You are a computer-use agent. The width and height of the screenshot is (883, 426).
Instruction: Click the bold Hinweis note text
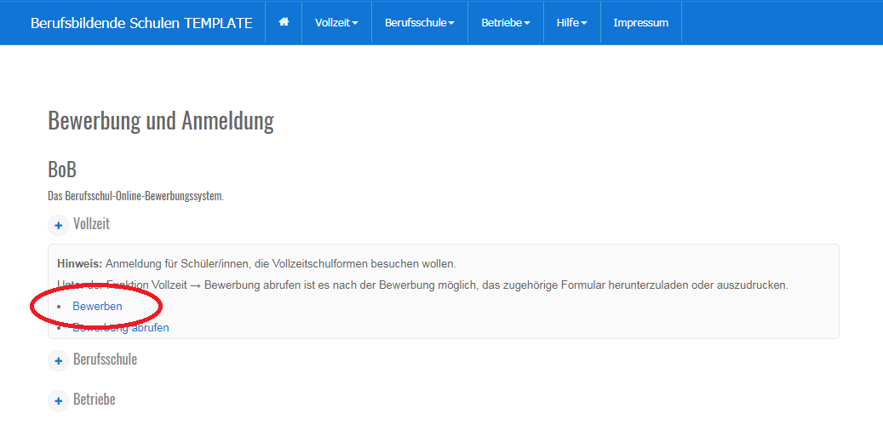point(79,263)
